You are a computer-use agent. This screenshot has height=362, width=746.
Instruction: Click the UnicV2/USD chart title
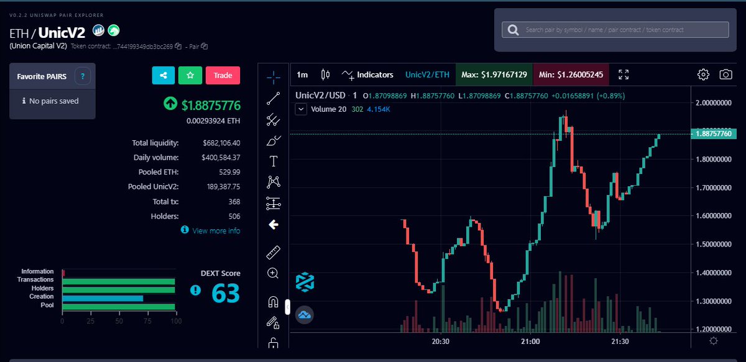pos(320,96)
